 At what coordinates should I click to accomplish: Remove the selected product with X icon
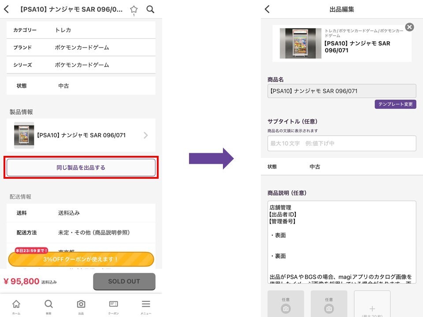[x=409, y=27]
